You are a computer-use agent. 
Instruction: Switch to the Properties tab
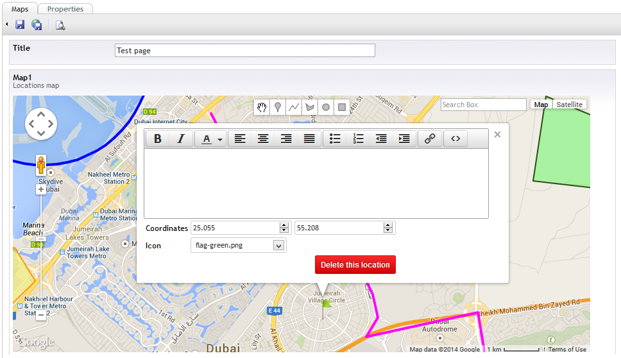click(65, 9)
